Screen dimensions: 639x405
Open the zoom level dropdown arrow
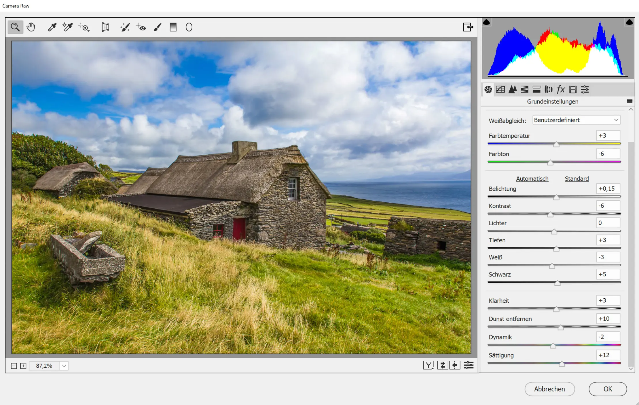[64, 366]
